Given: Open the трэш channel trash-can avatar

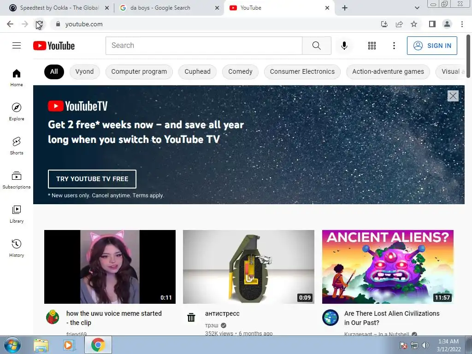Looking at the screenshot, I should coord(191,317).
